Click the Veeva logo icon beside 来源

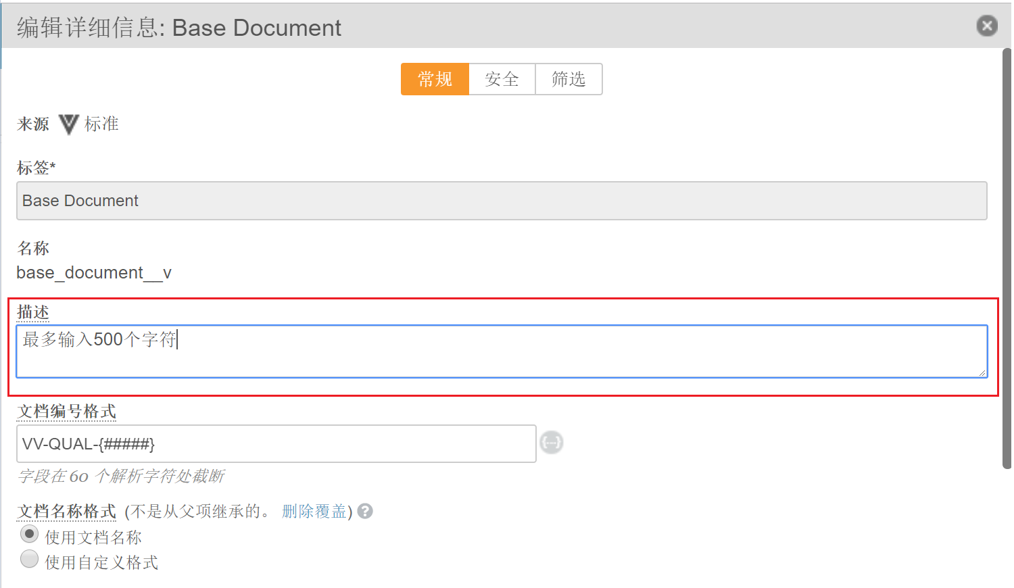pyautogui.click(x=68, y=124)
